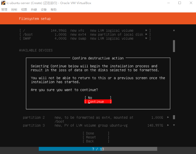
Task: Close the VirtualBox window
Action: (x=191, y=3)
